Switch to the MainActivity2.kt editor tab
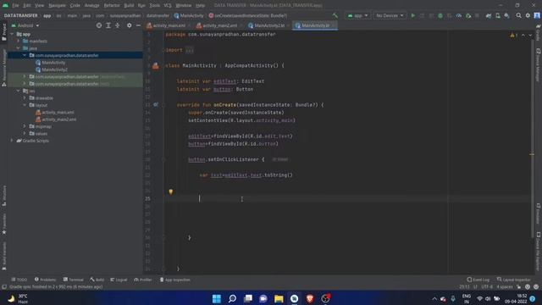This screenshot has height=305, width=542. 268,25
